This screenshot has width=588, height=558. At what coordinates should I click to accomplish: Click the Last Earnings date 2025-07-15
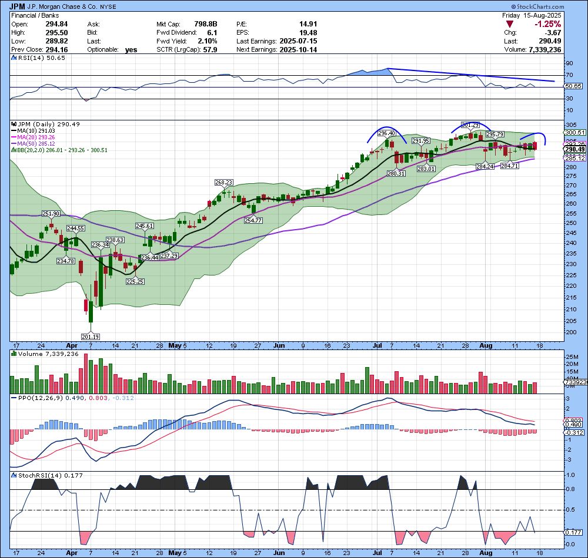[298, 42]
